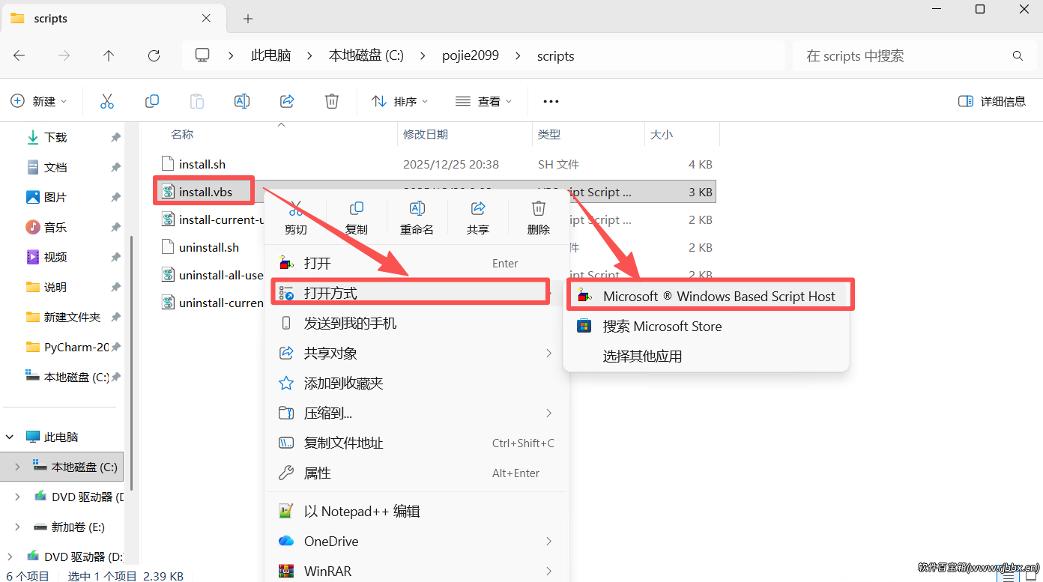The height and width of the screenshot is (582, 1043).
Task: Click the Copy icon in the toolbar
Action: [152, 101]
